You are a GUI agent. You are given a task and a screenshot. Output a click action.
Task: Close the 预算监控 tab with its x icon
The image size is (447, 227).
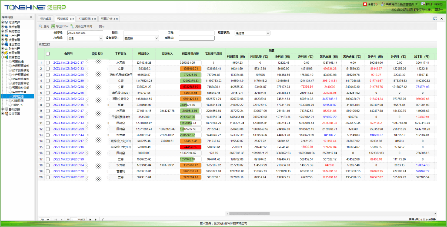73,19
